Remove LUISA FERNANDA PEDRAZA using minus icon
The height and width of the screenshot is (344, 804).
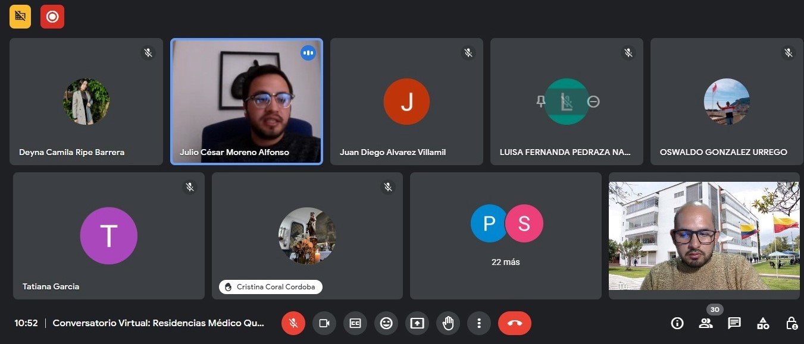click(593, 102)
